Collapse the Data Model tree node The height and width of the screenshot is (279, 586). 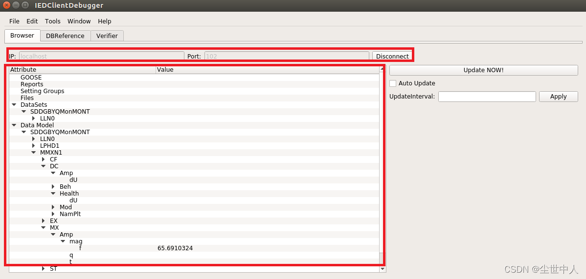[x=14, y=125]
